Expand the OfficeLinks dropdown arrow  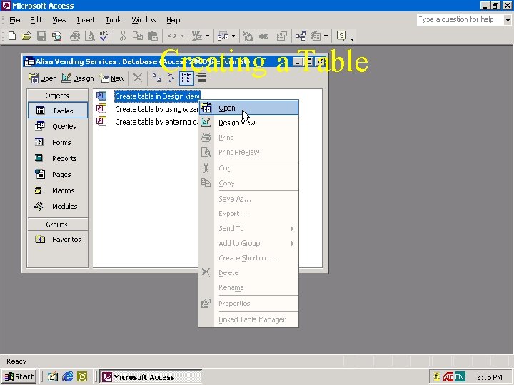(x=208, y=36)
